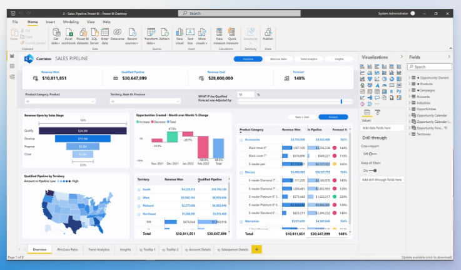The height and width of the screenshot is (270, 461).
Task: Click the Add data fields here well
Action: pos(382,128)
